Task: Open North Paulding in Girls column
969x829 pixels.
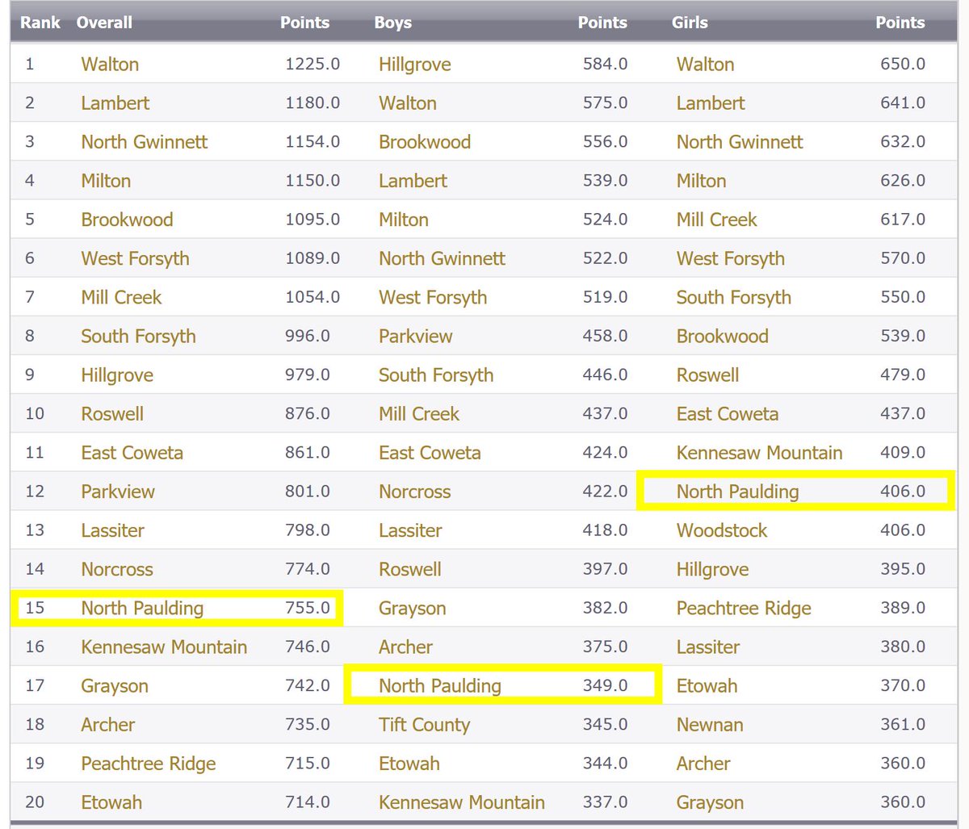Action: (x=738, y=492)
